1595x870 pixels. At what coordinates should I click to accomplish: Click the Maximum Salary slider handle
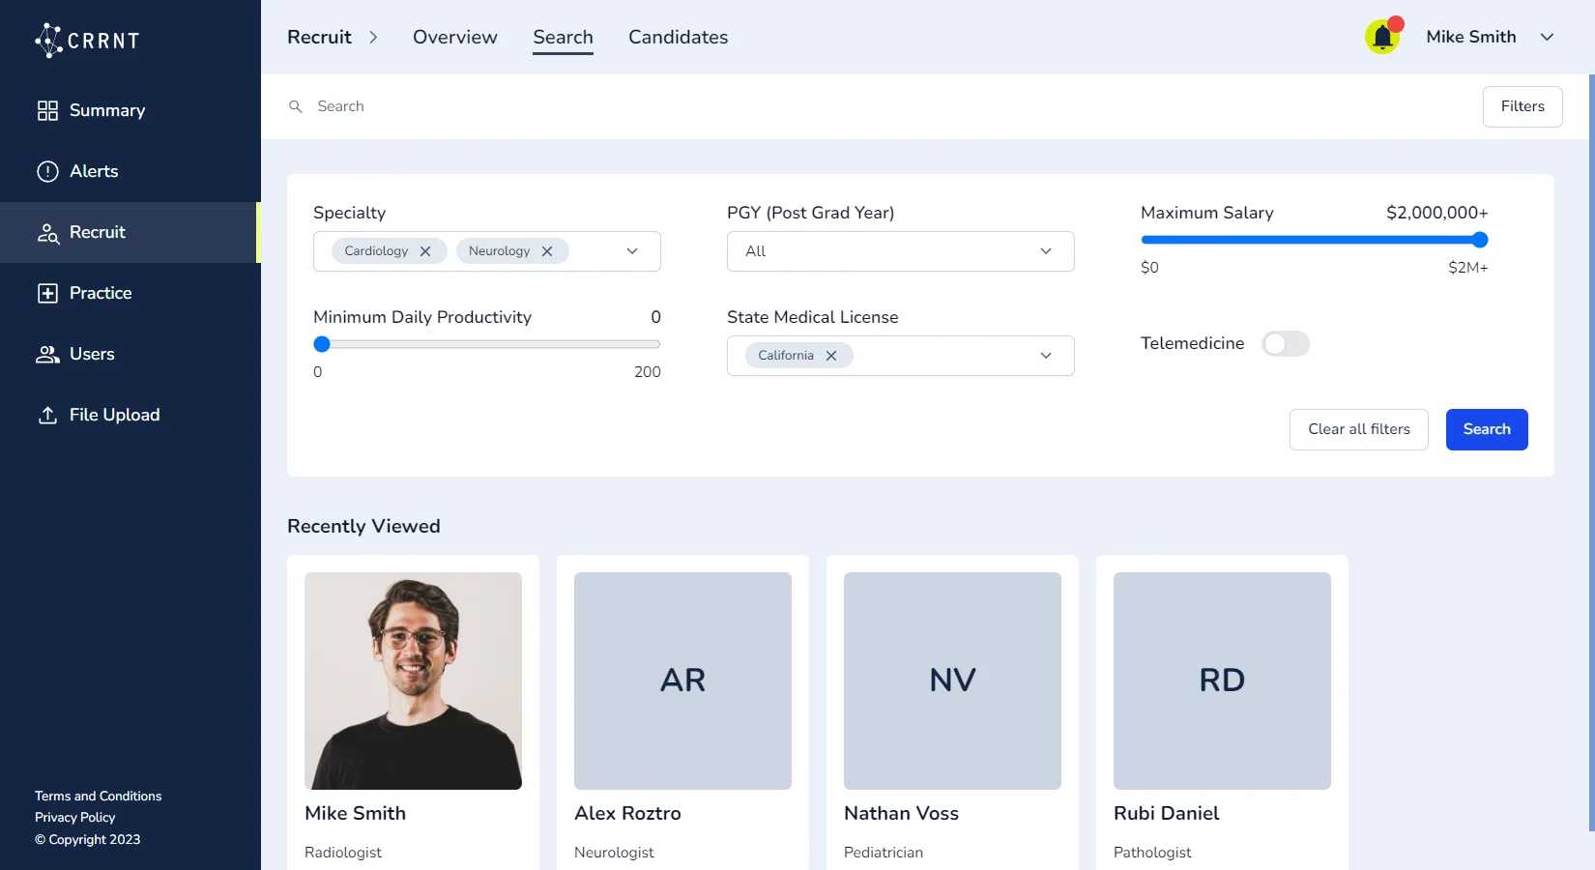click(1479, 240)
